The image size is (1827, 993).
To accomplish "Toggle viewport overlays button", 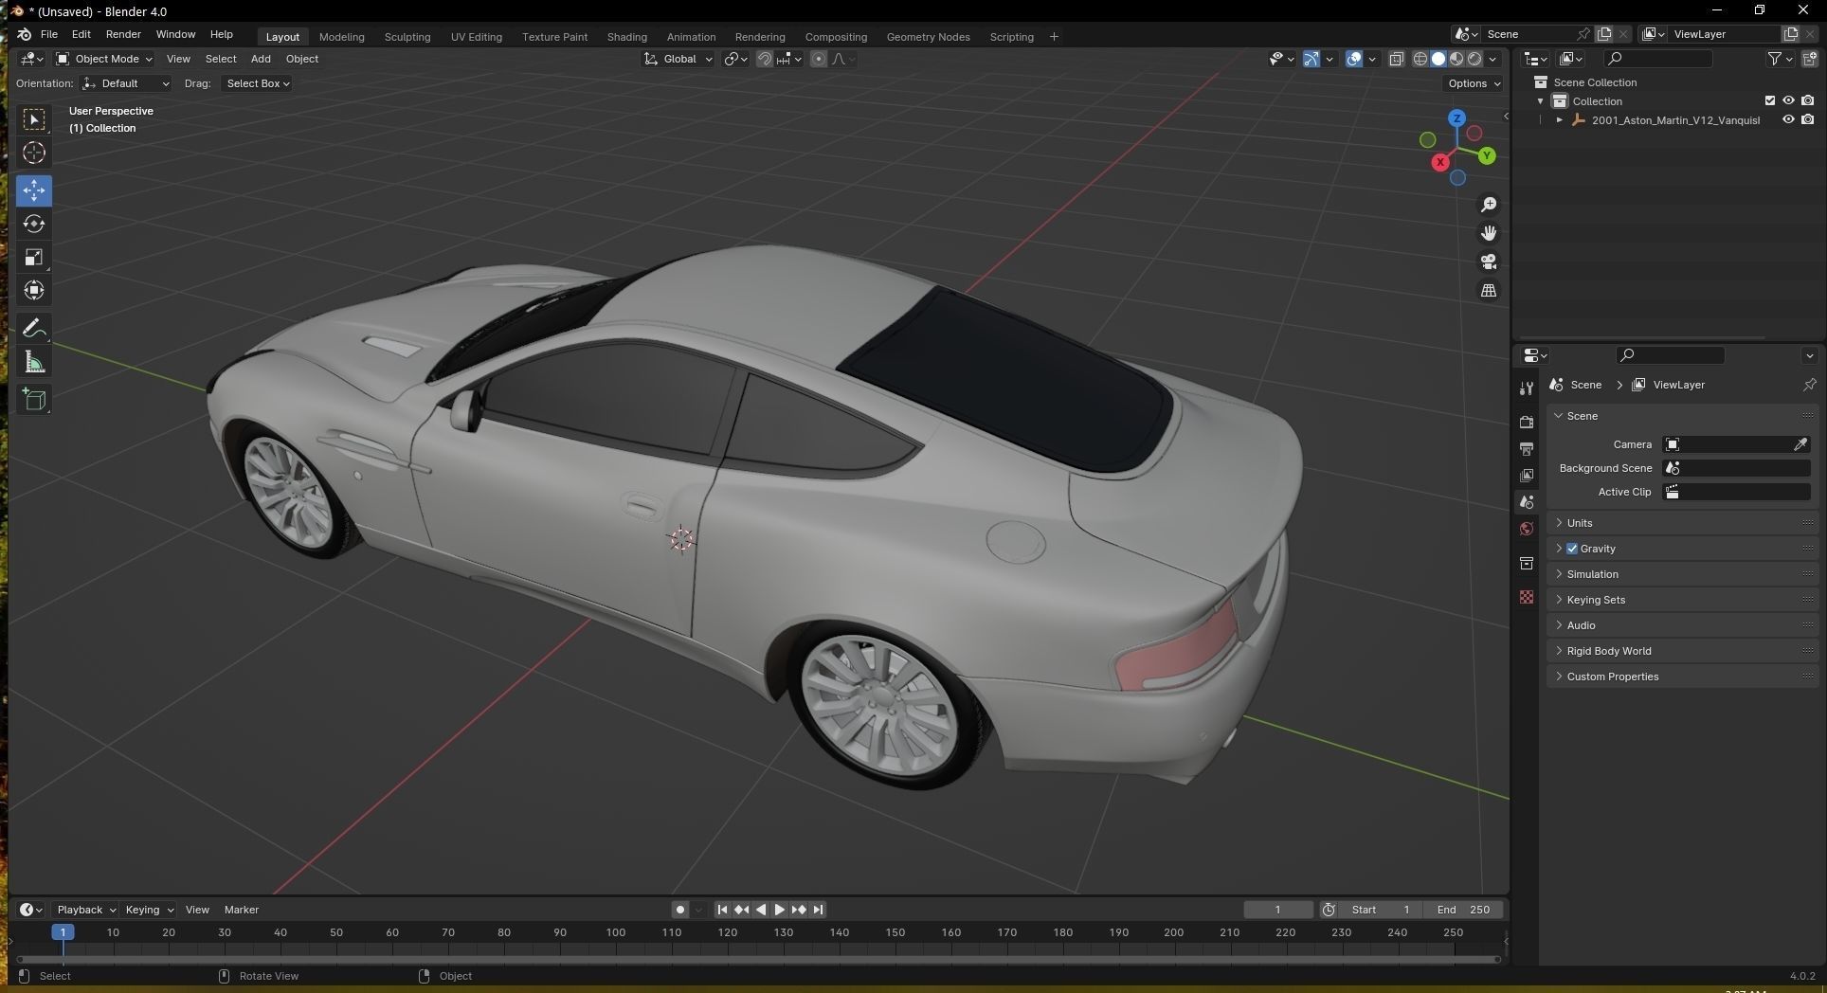I will 1354,59.
